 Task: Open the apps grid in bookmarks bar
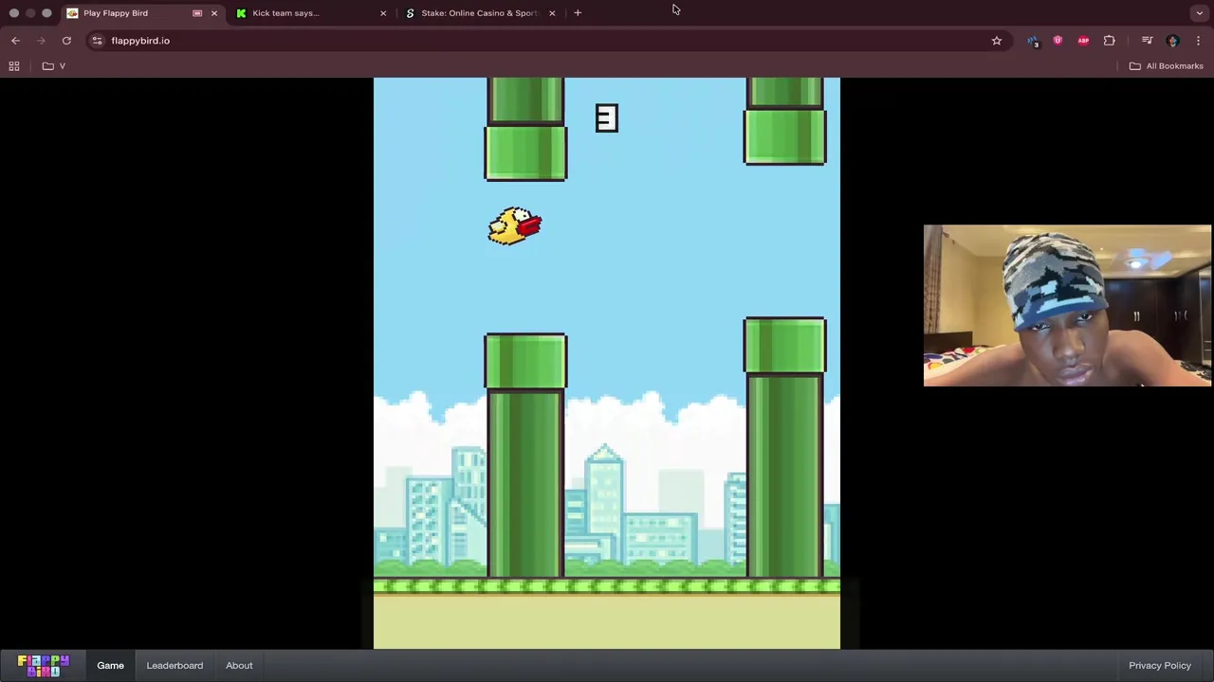tap(14, 66)
